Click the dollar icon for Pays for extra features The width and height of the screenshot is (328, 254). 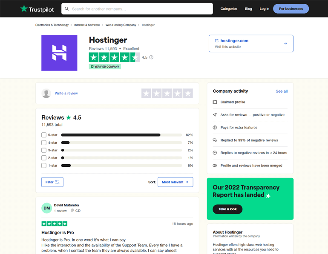pos(215,127)
